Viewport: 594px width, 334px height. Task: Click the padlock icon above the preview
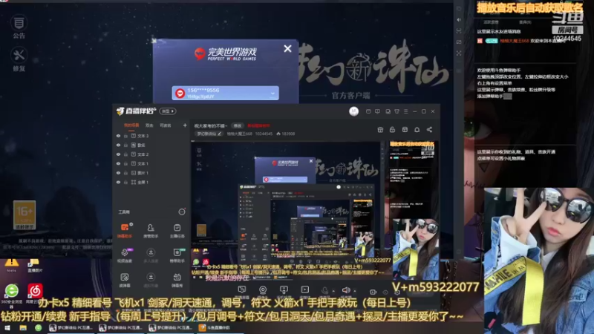coord(392,129)
